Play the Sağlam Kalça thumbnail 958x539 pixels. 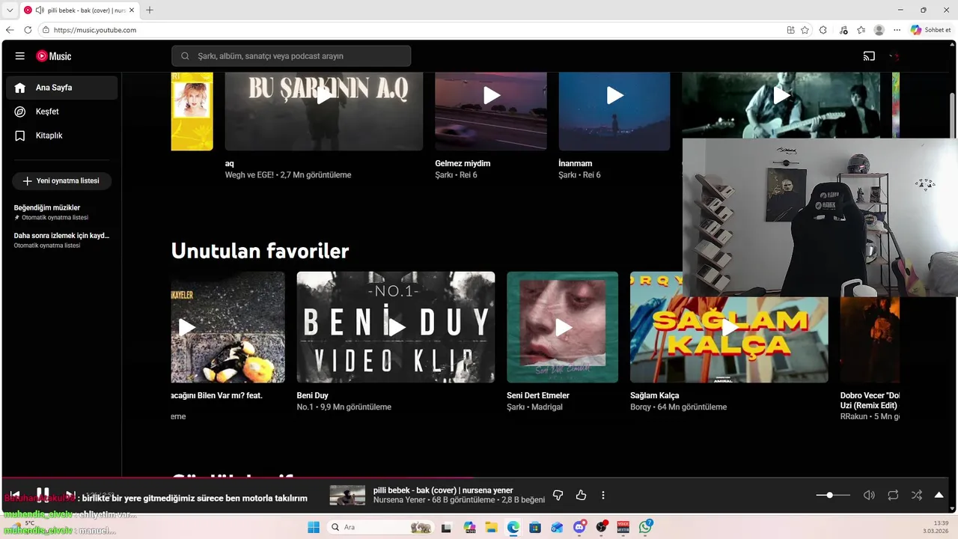tap(729, 327)
